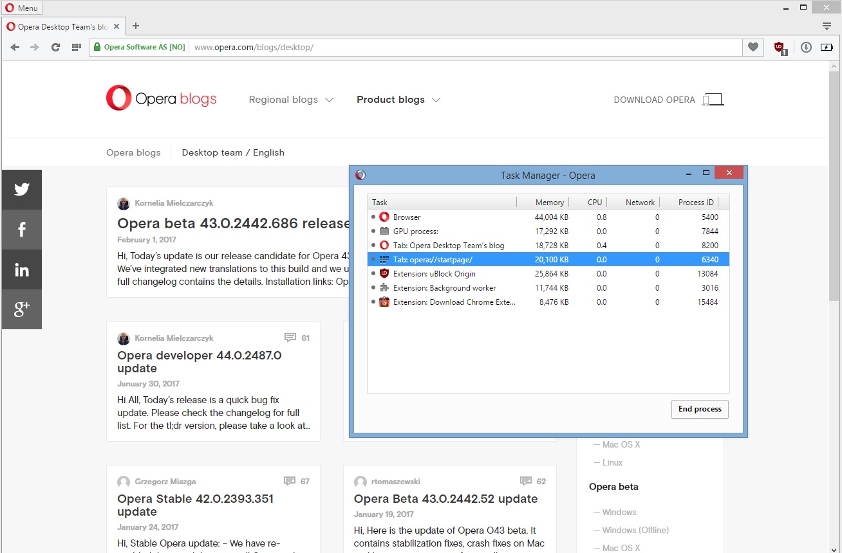The image size is (842, 553).
Task: Open Opera Stable 42.0.2393.351 update post
Action: coord(195,505)
